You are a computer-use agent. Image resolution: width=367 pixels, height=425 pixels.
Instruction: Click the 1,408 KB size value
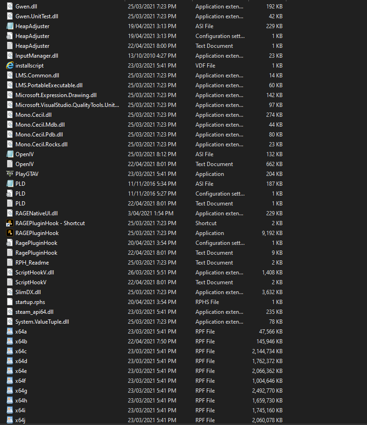point(272,273)
